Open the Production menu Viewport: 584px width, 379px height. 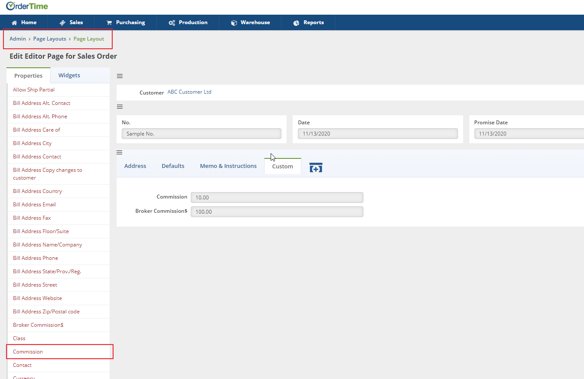[x=188, y=22]
